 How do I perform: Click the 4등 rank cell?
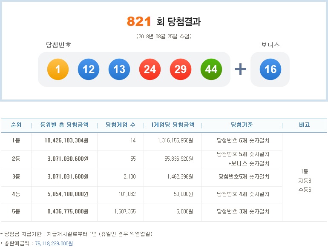pyautogui.click(x=16, y=194)
